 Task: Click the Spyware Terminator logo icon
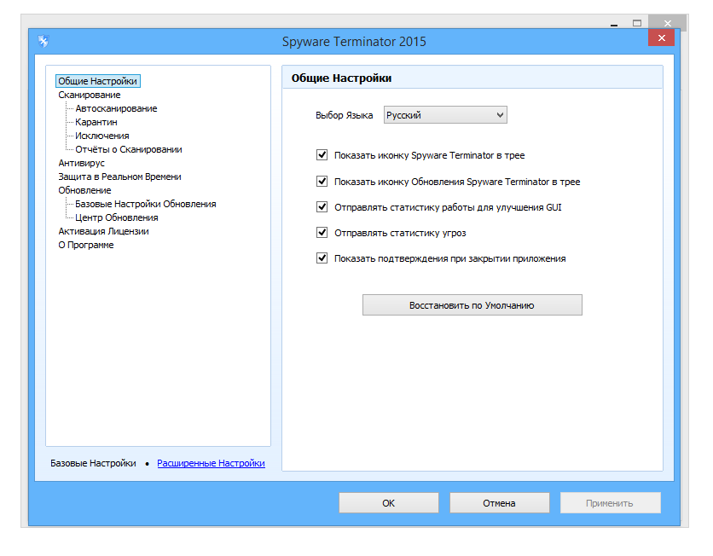(x=43, y=39)
